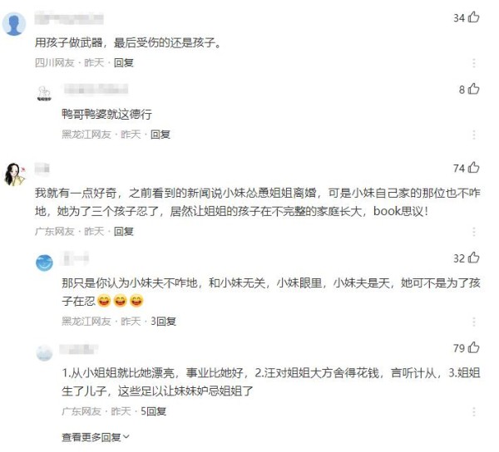Thumbs-up the comment with 74 likes

473,168
